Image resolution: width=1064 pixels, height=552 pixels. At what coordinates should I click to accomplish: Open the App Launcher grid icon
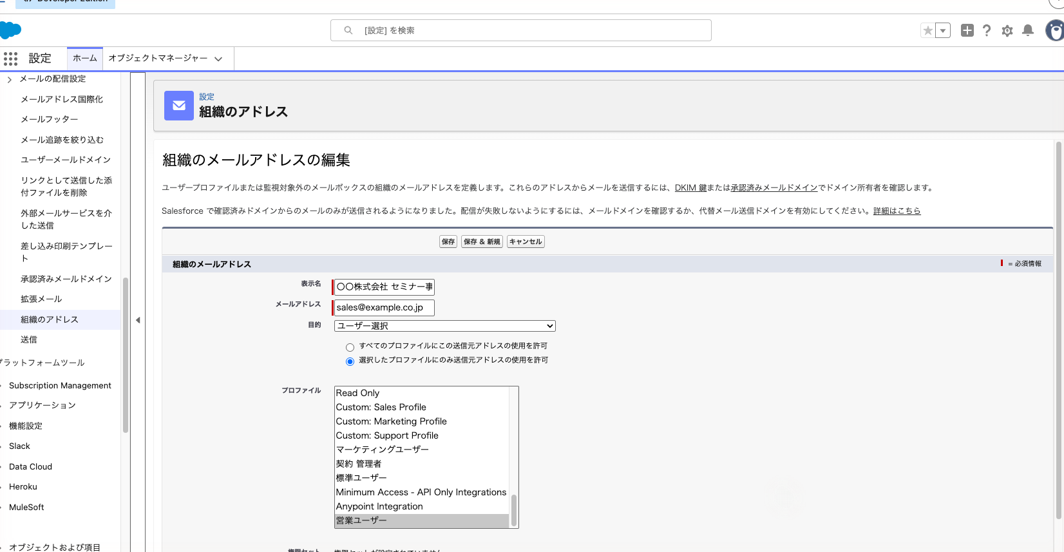pos(10,59)
